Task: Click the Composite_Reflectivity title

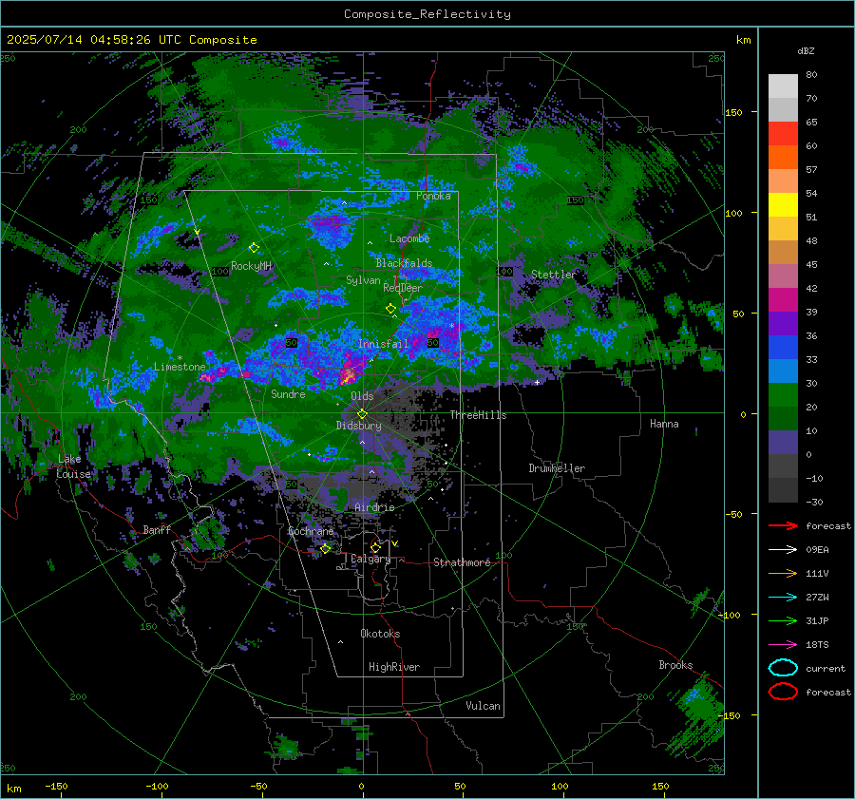Action: [x=427, y=14]
